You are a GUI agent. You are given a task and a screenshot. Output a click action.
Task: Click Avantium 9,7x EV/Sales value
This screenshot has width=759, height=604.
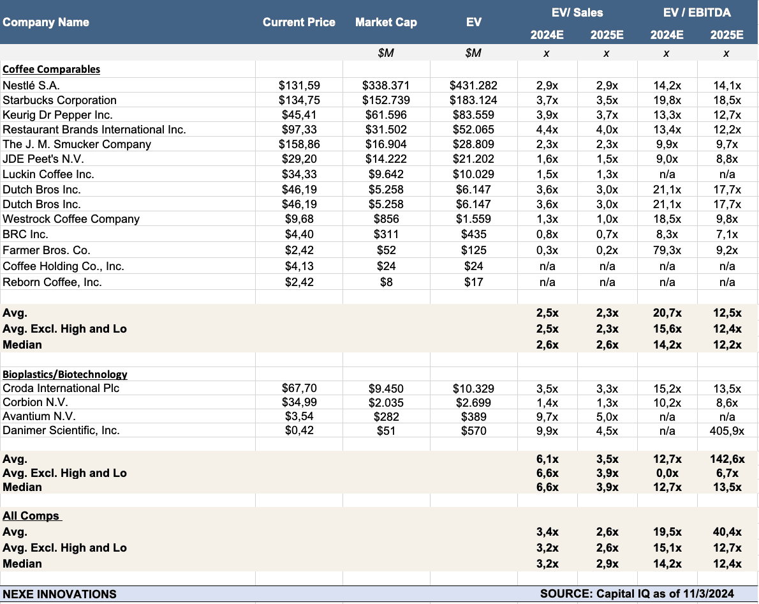point(547,417)
